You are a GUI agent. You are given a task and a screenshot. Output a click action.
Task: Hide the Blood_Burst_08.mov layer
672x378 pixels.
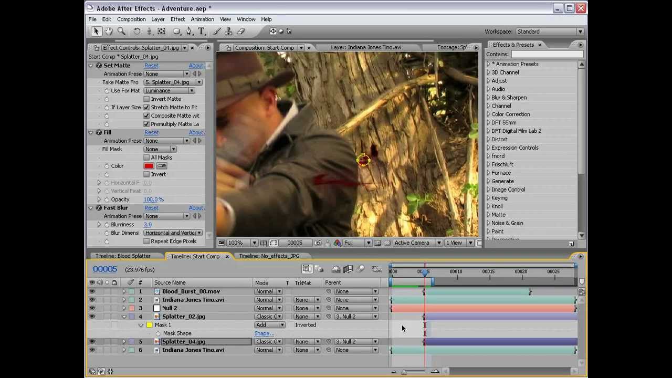click(x=92, y=291)
